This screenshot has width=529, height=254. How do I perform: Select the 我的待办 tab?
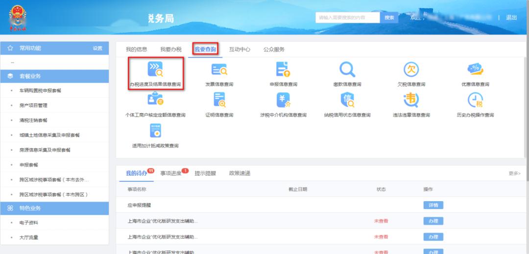(x=136, y=173)
